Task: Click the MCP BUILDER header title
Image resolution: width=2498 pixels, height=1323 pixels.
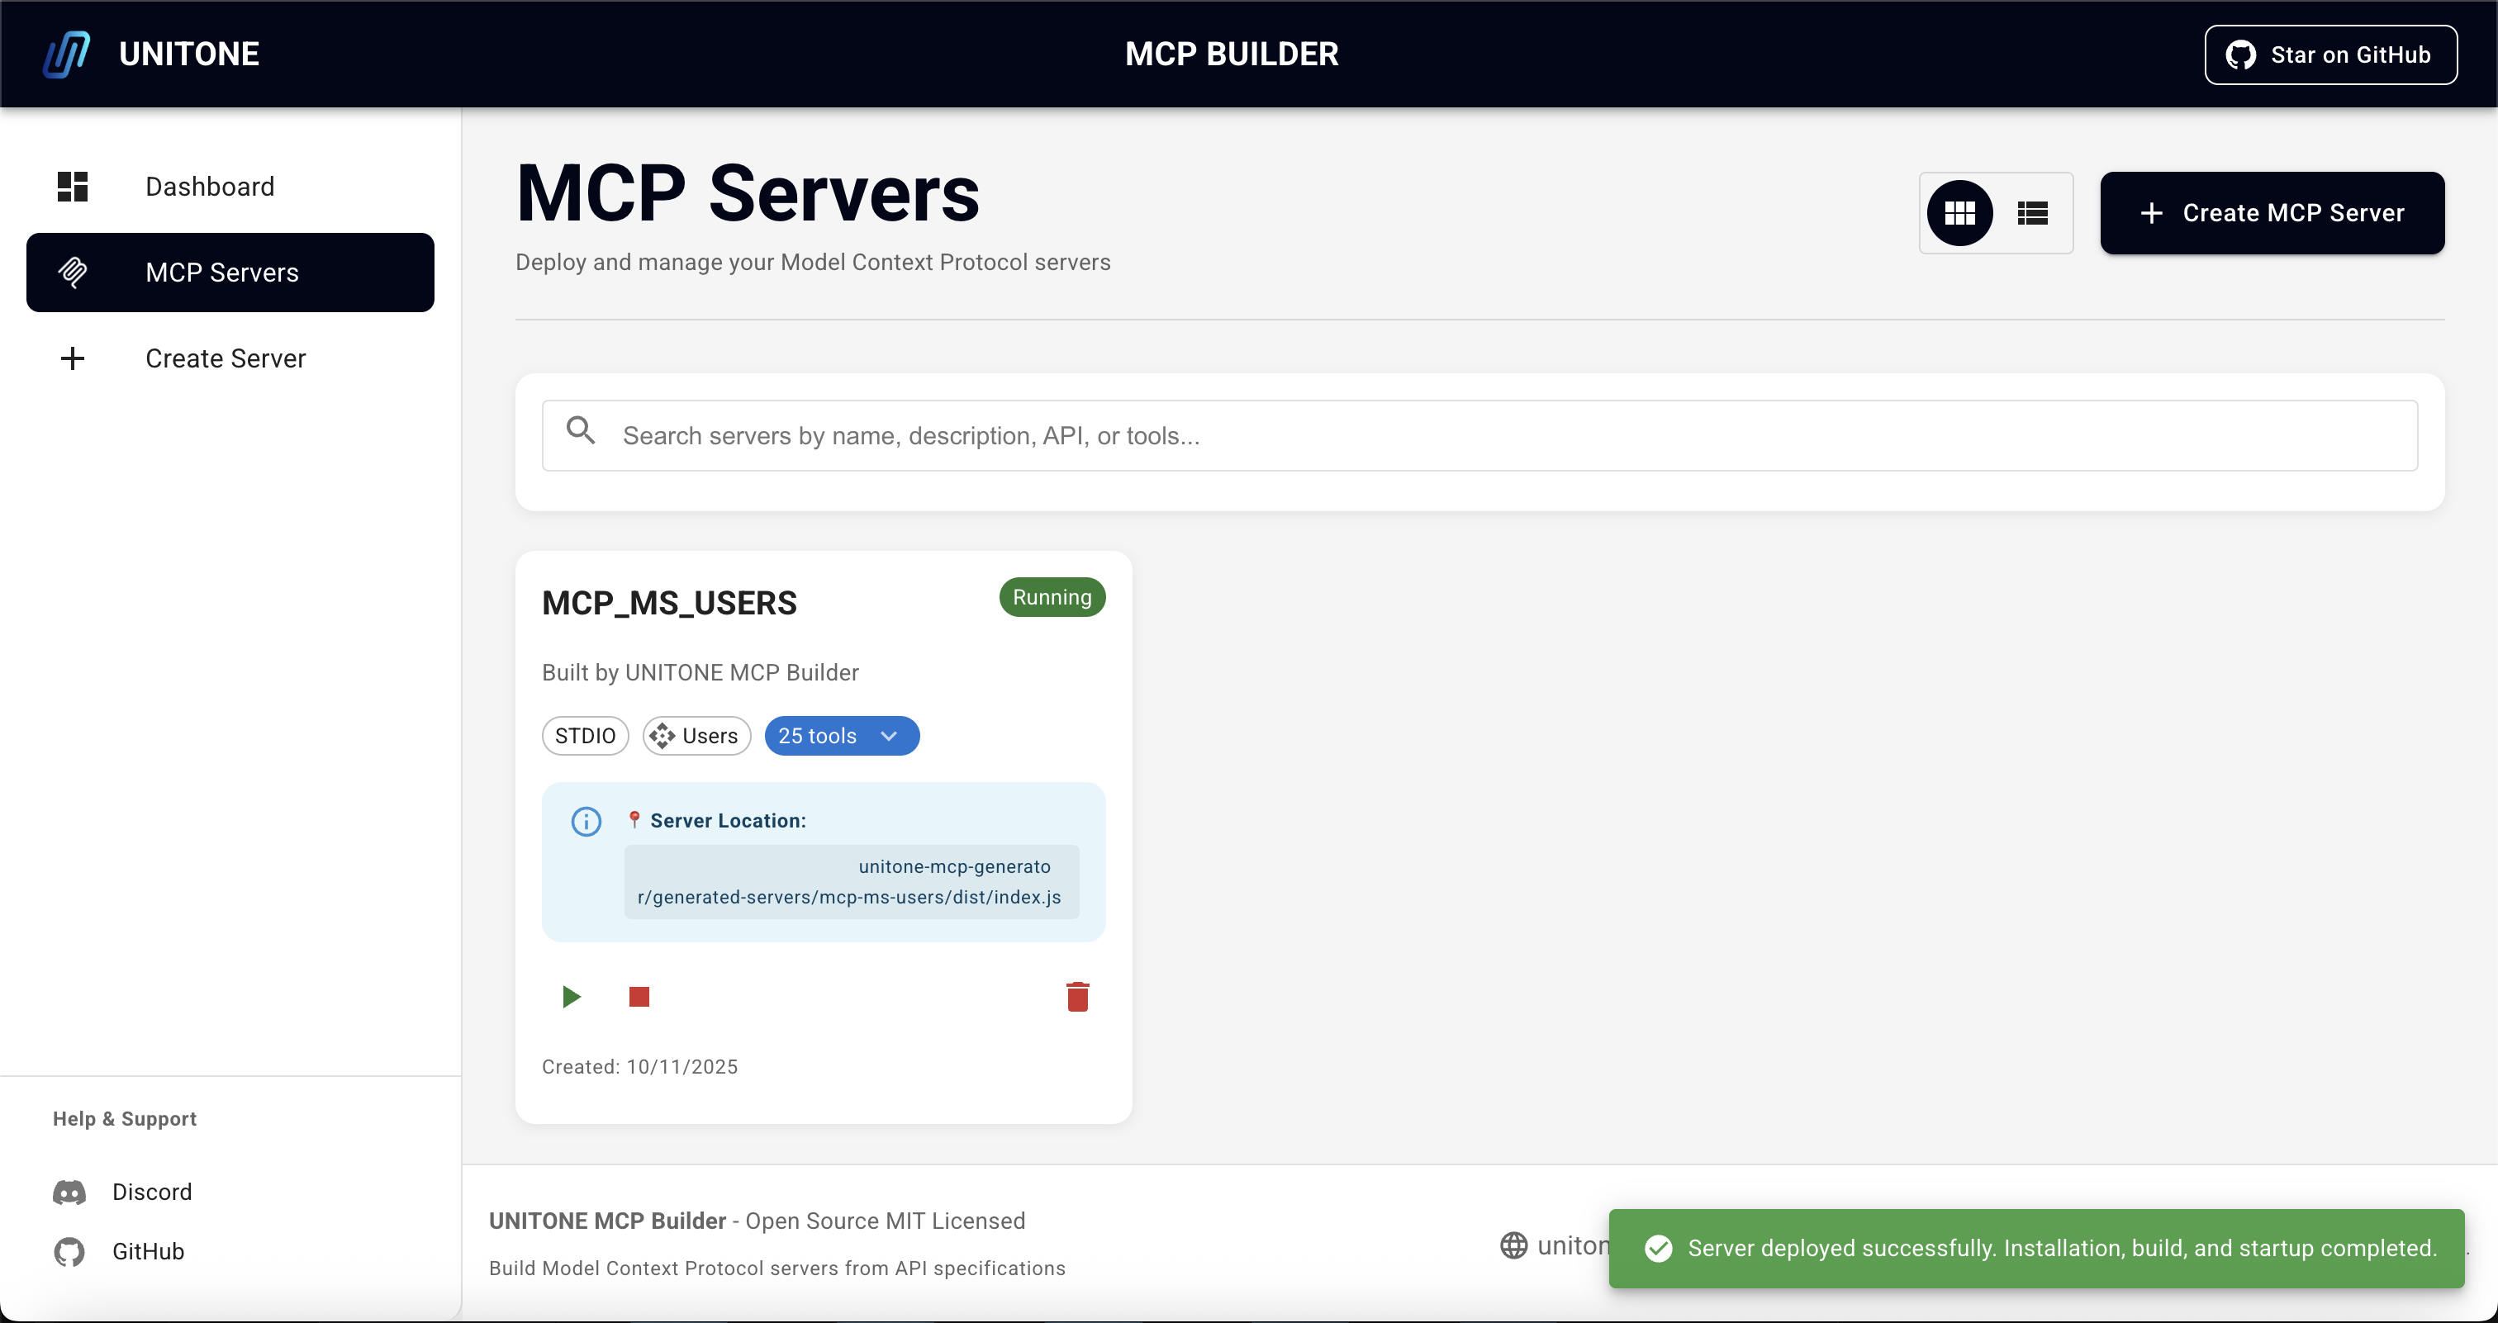Action: pos(1232,55)
